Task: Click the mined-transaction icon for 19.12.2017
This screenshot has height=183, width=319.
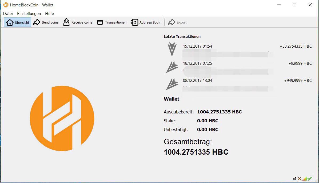Action: [172, 49]
